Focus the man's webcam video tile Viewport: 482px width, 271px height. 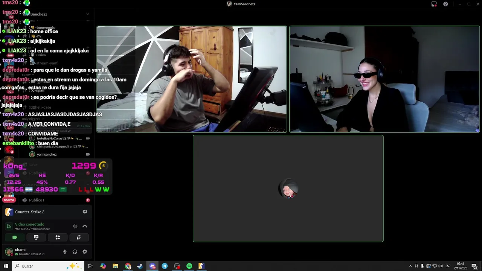192,79
